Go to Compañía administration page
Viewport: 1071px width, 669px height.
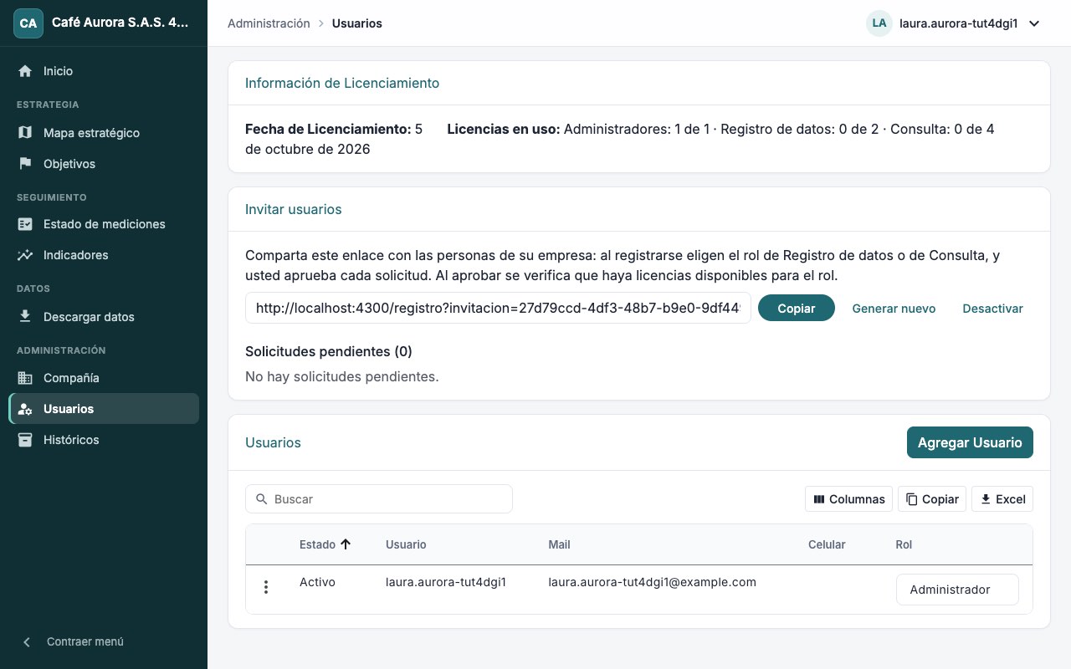click(104, 378)
